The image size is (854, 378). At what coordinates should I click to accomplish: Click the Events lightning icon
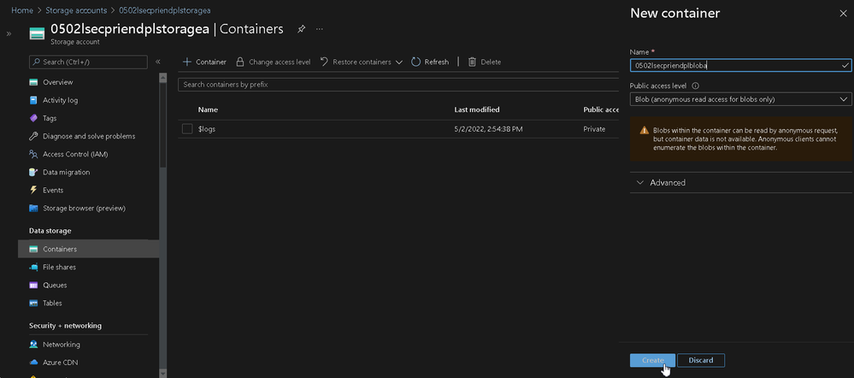34,190
